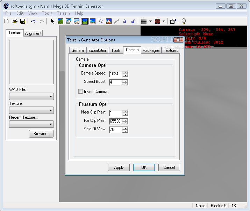Switch to the Alignment side tab

[x=33, y=33]
